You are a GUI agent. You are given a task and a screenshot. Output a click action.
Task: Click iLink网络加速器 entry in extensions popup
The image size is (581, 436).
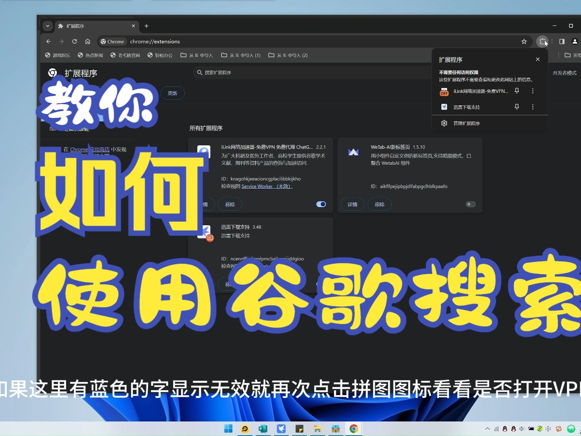481,91
